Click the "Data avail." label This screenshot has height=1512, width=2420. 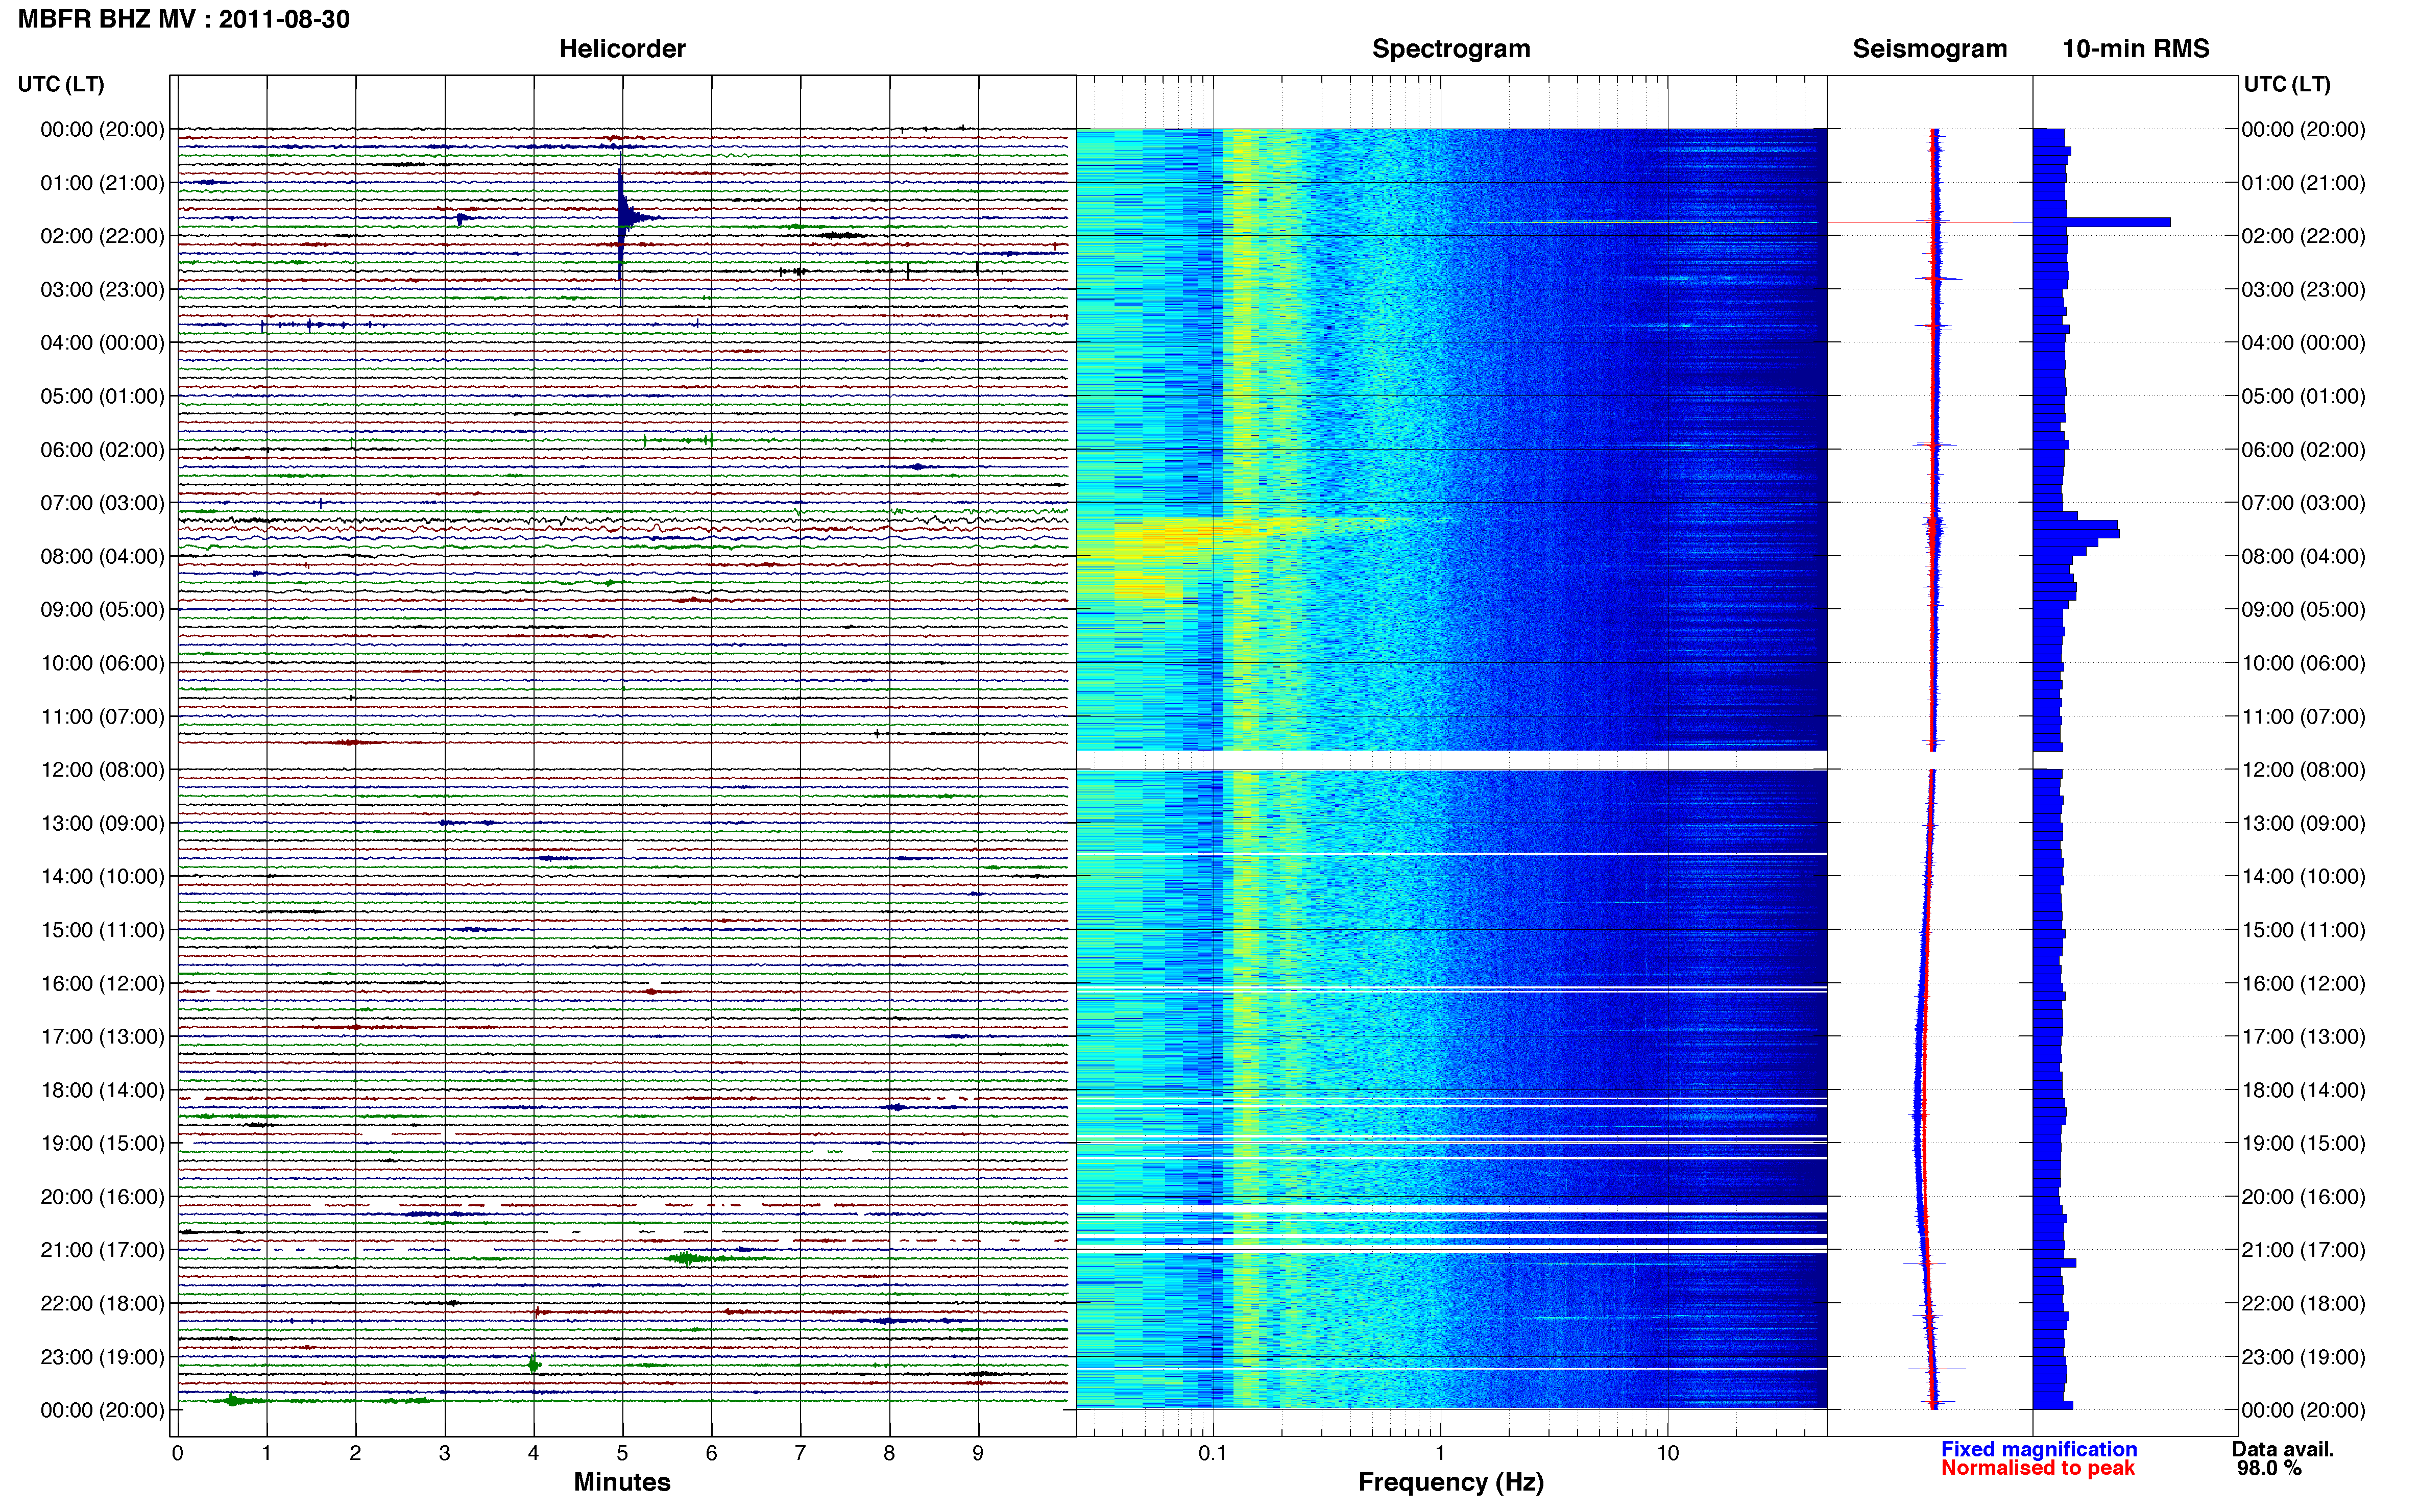(x=2283, y=1449)
